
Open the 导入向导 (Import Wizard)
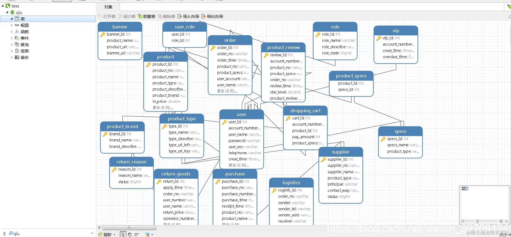click(188, 16)
